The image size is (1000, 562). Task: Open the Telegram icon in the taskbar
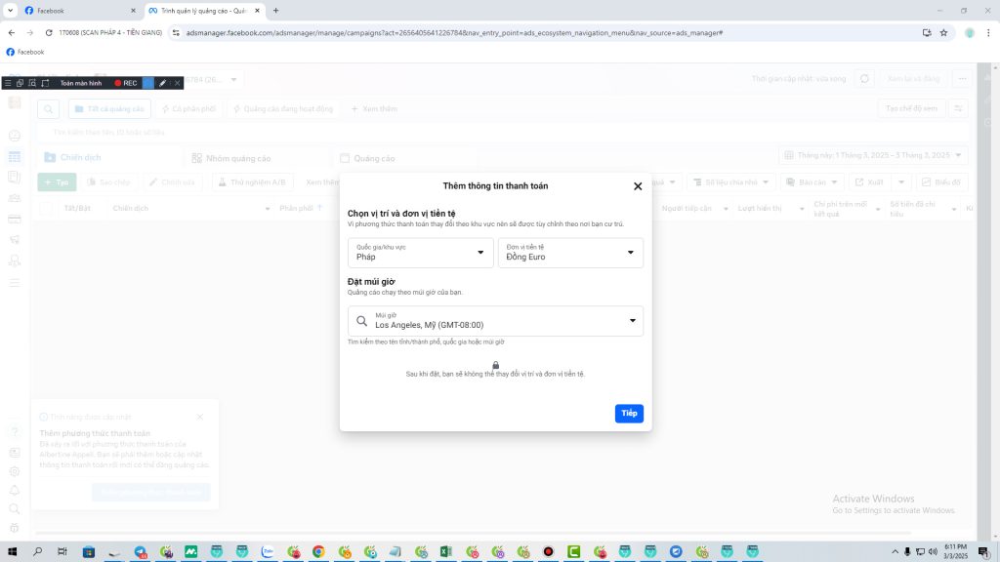coord(675,552)
